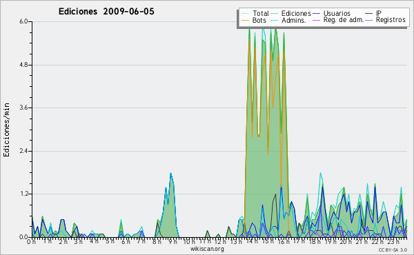414x255 pixels.
Task: Click the 'Ediciones/min' y-axis label
Action: [x=6, y=130]
